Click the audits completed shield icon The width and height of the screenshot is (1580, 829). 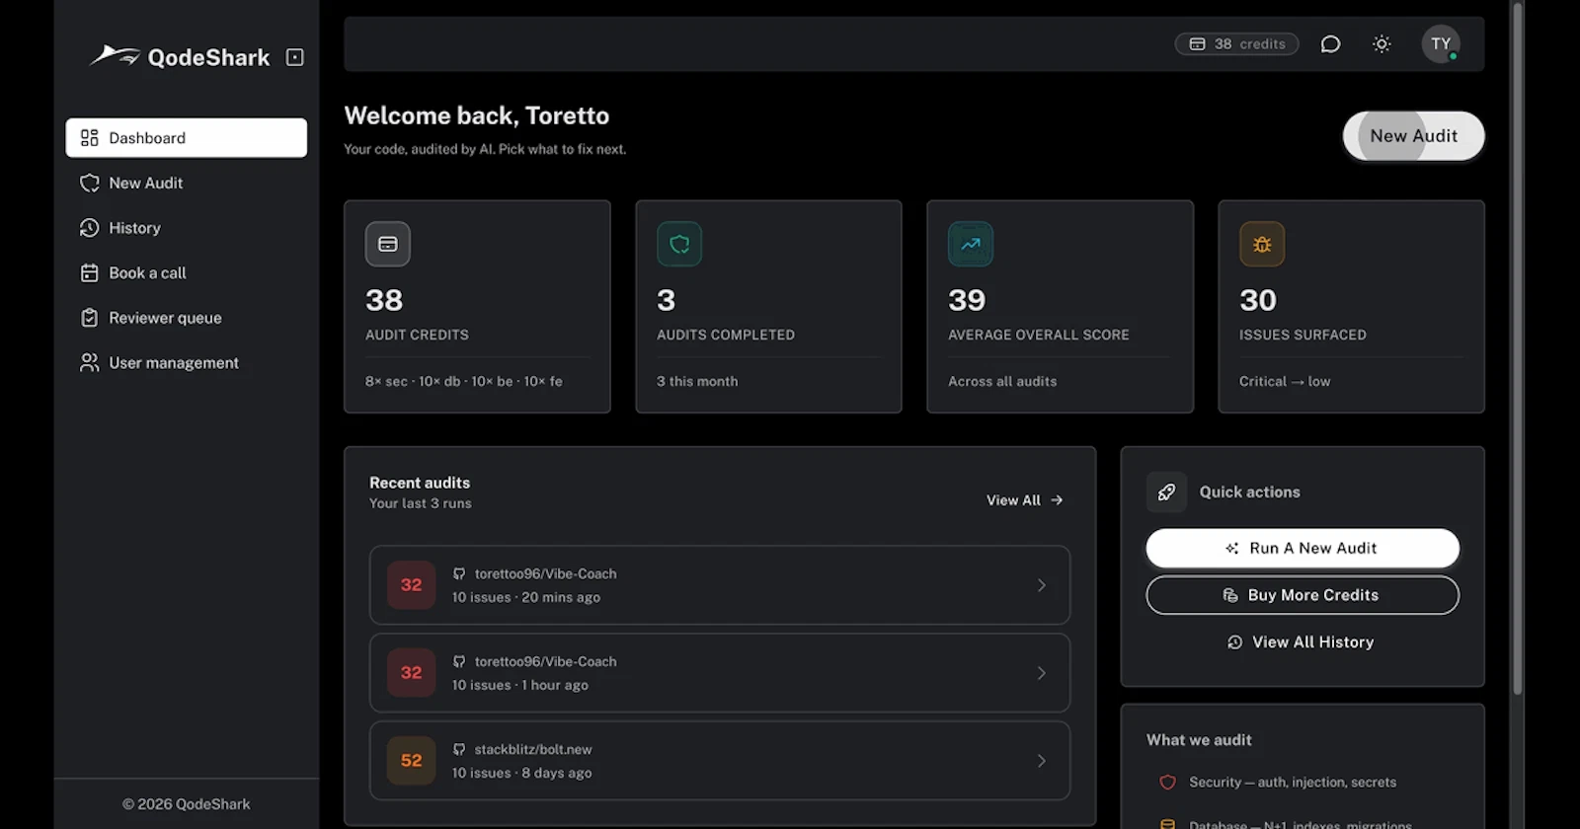pos(679,244)
